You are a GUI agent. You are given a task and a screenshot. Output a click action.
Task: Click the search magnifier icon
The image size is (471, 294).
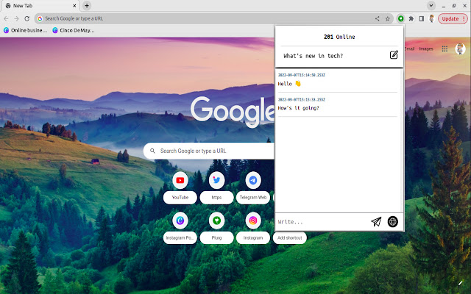tap(152, 151)
